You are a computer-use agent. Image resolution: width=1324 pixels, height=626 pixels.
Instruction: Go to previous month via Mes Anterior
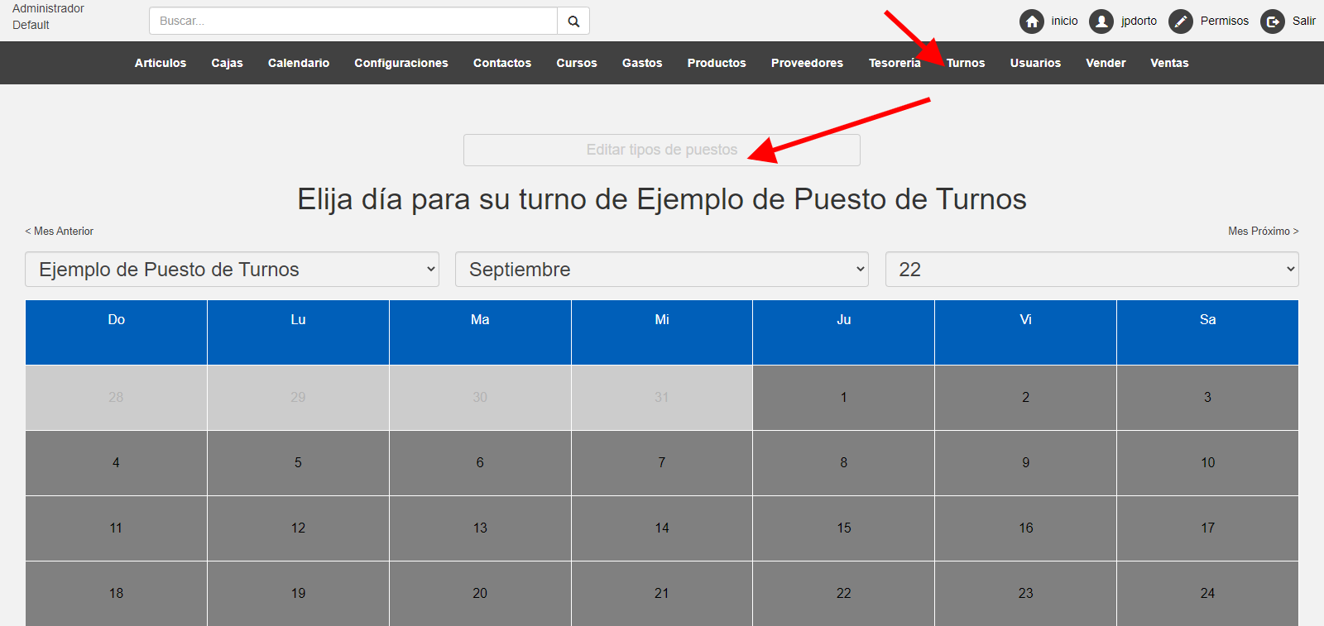click(60, 232)
